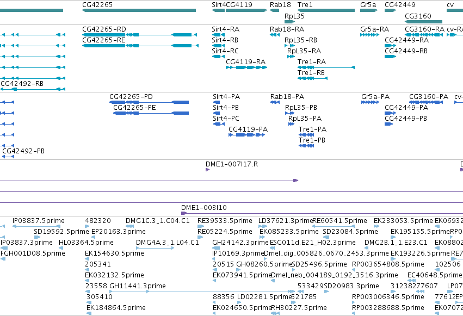463x316 pixels.
Task: Click the RpL35-PB protein feature
Action: [x=289, y=113]
